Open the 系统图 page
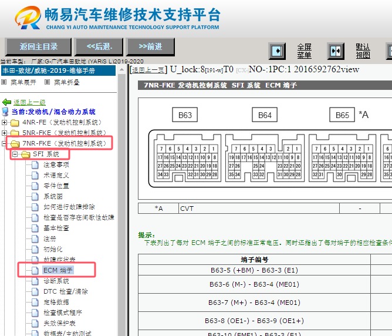This screenshot has width=392, height=336. pyautogui.click(x=53, y=196)
